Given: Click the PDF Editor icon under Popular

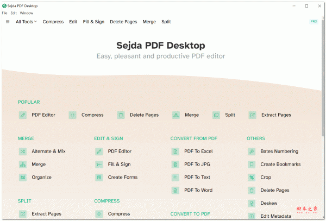Looking at the screenshot, I should pos(22,115).
